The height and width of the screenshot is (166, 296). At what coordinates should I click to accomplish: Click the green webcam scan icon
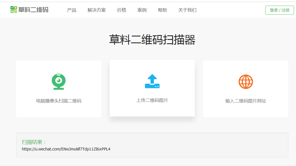click(59, 82)
